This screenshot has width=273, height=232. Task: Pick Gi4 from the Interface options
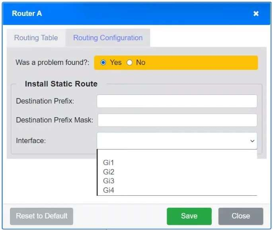tap(109, 190)
